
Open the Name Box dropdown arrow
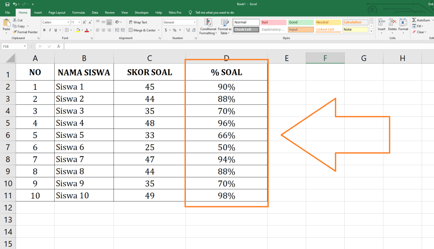(x=25, y=46)
